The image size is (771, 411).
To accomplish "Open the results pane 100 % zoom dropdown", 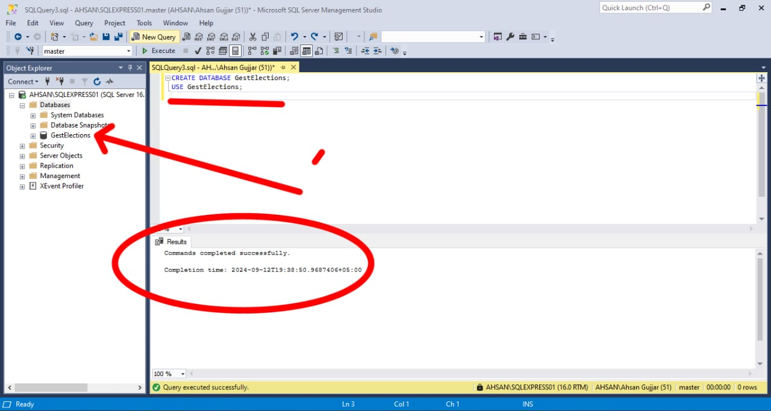I will [x=183, y=374].
